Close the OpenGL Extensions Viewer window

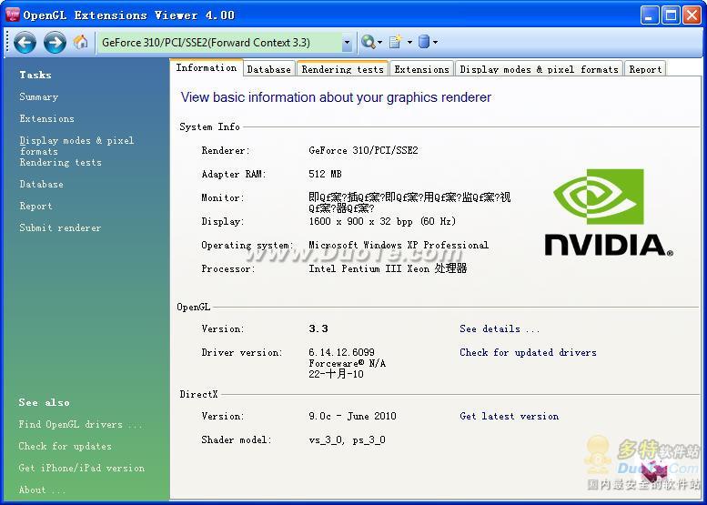click(x=692, y=15)
